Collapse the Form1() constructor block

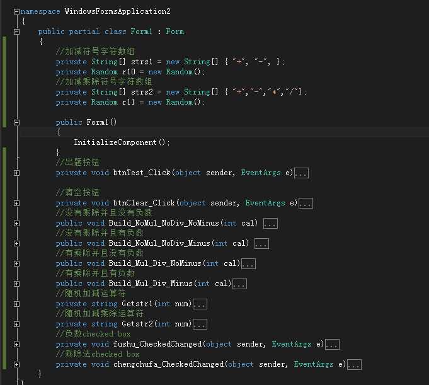click(x=16, y=122)
